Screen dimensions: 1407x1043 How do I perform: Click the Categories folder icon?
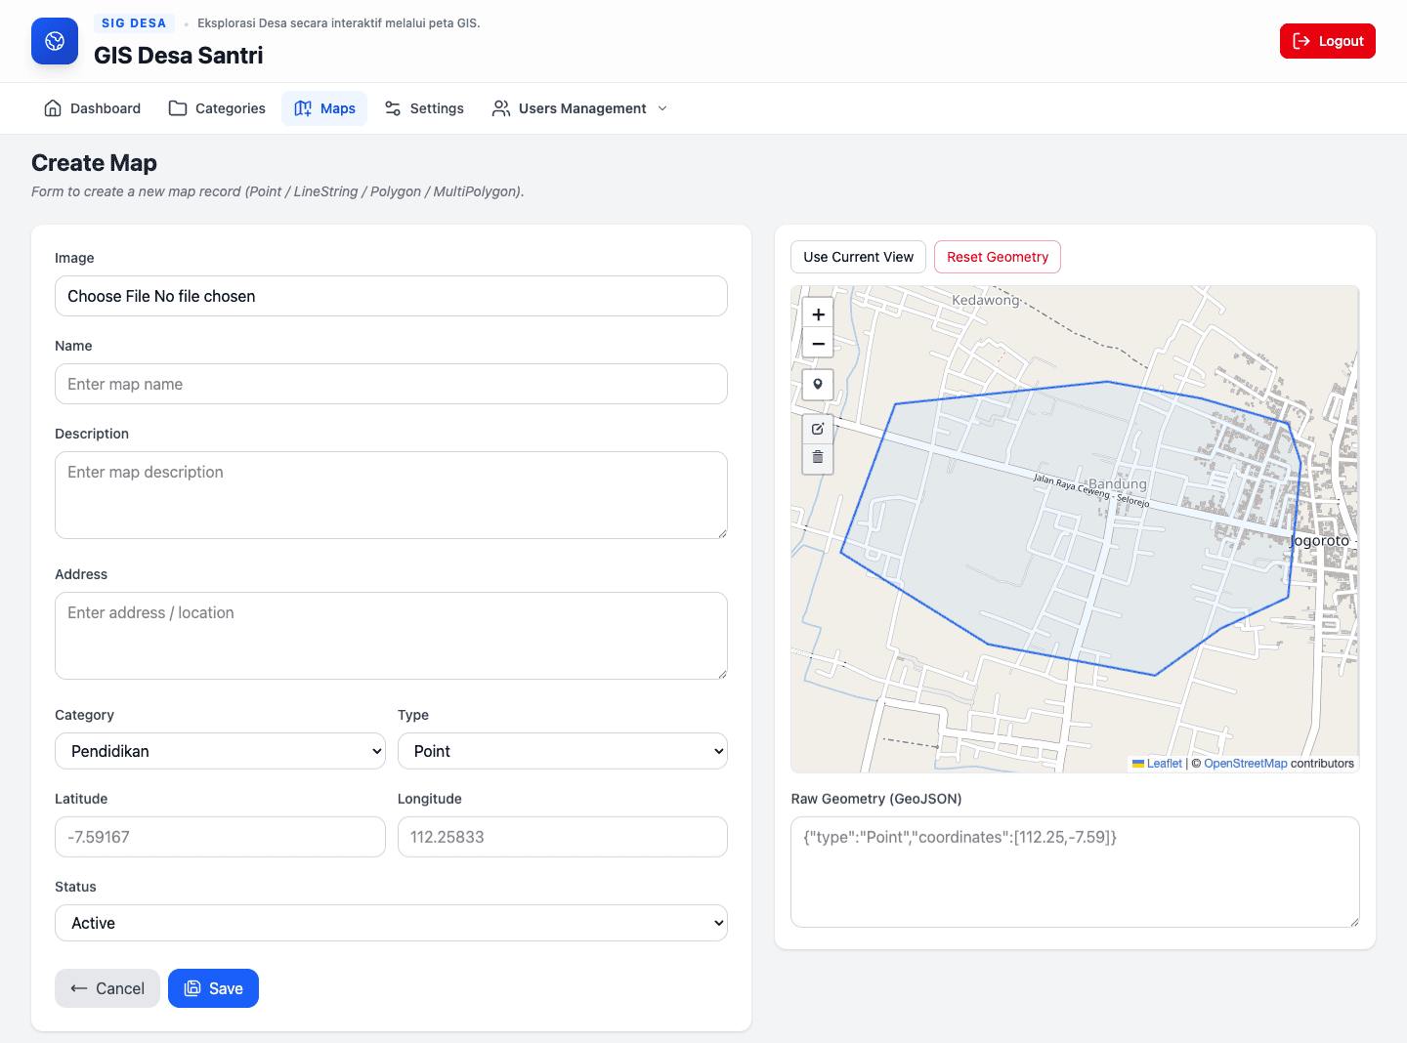click(x=178, y=108)
